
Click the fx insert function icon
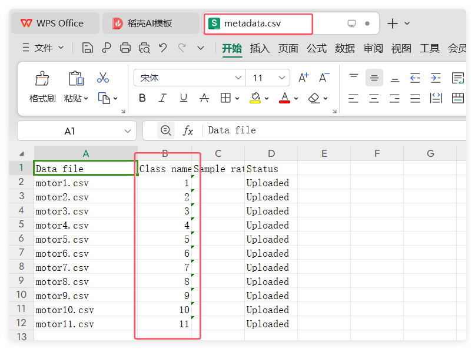coord(188,130)
